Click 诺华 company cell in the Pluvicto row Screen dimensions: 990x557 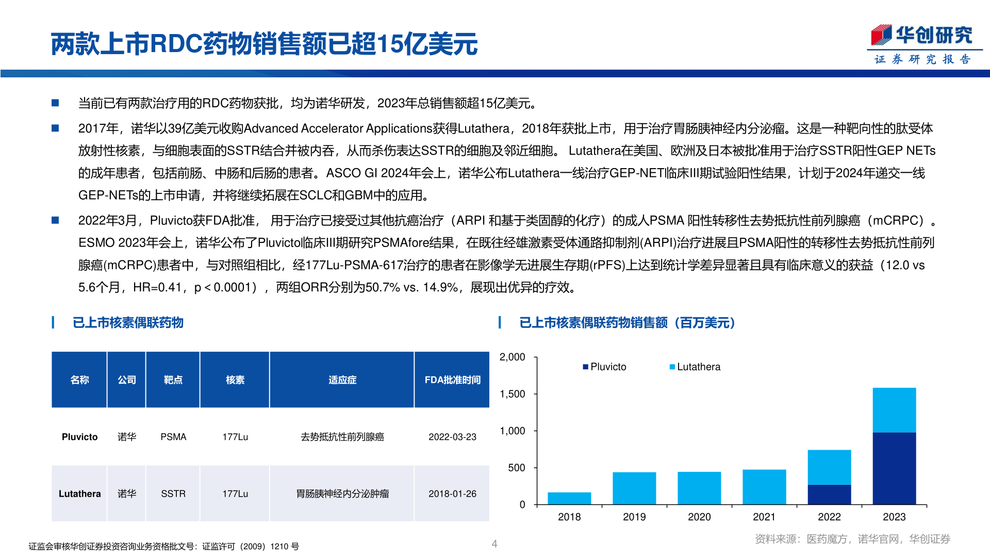[x=127, y=437]
